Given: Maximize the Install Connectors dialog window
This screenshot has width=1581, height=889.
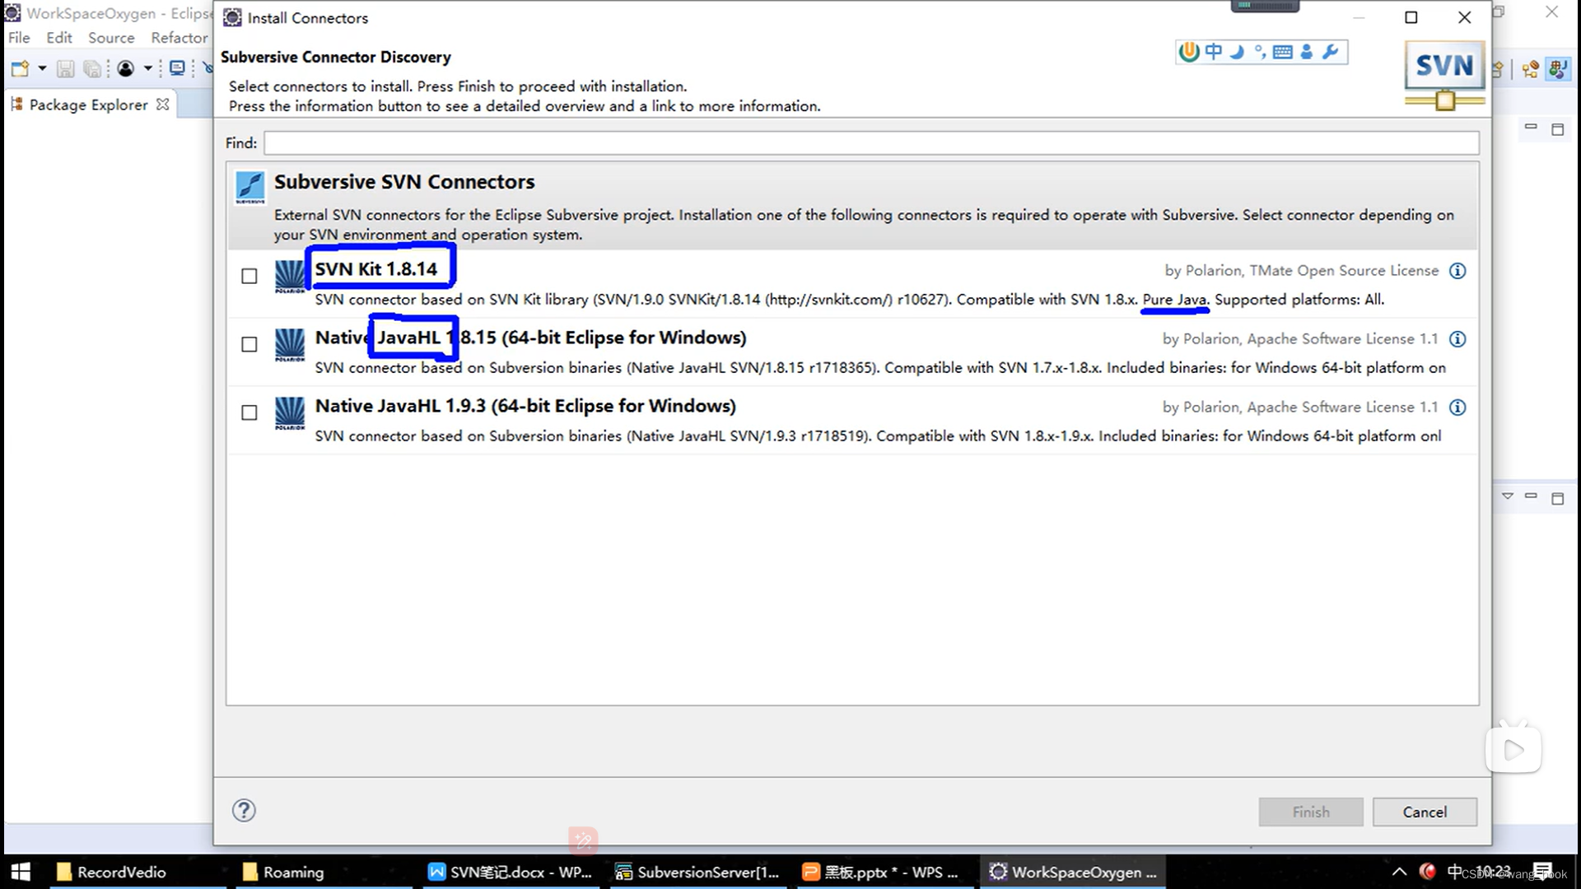Looking at the screenshot, I should pos(1411,17).
